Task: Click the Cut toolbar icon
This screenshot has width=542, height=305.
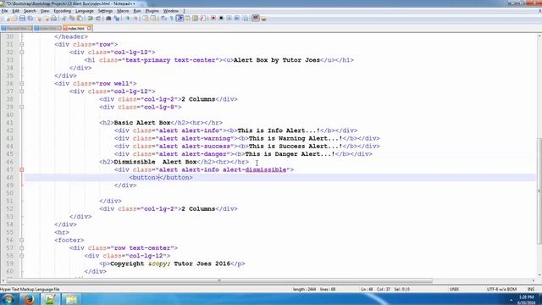Action: pos(64,19)
